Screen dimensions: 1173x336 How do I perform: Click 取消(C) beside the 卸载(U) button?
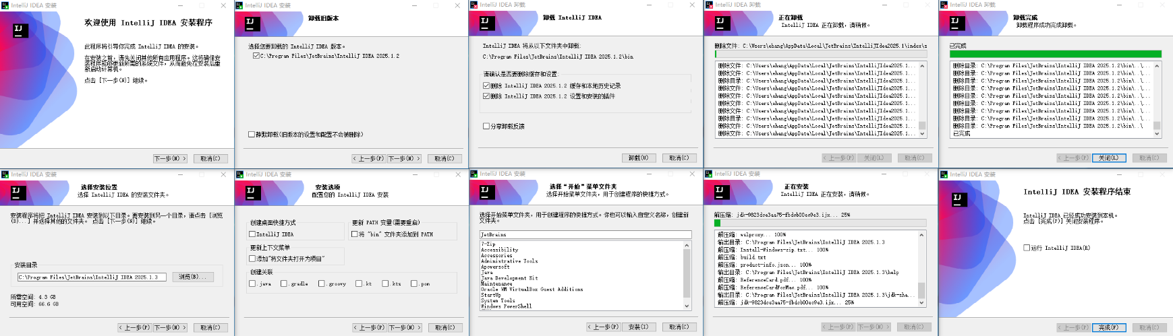pos(679,158)
